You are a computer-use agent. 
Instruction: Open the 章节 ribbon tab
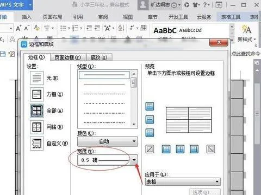153,17
